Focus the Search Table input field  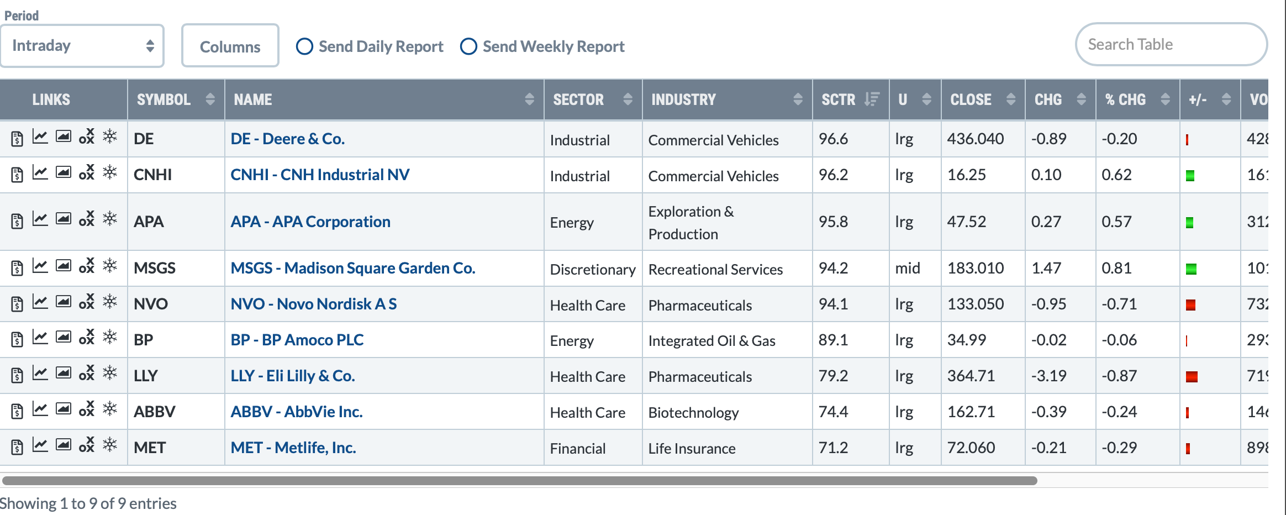pyautogui.click(x=1171, y=44)
